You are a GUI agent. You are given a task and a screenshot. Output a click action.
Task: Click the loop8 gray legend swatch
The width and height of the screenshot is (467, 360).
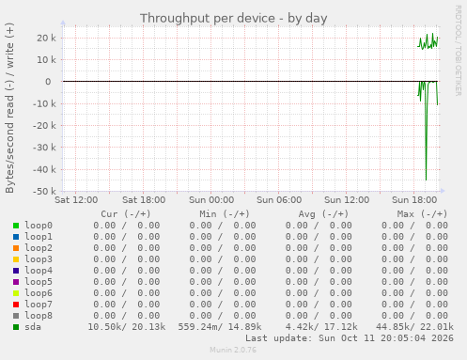point(16,316)
